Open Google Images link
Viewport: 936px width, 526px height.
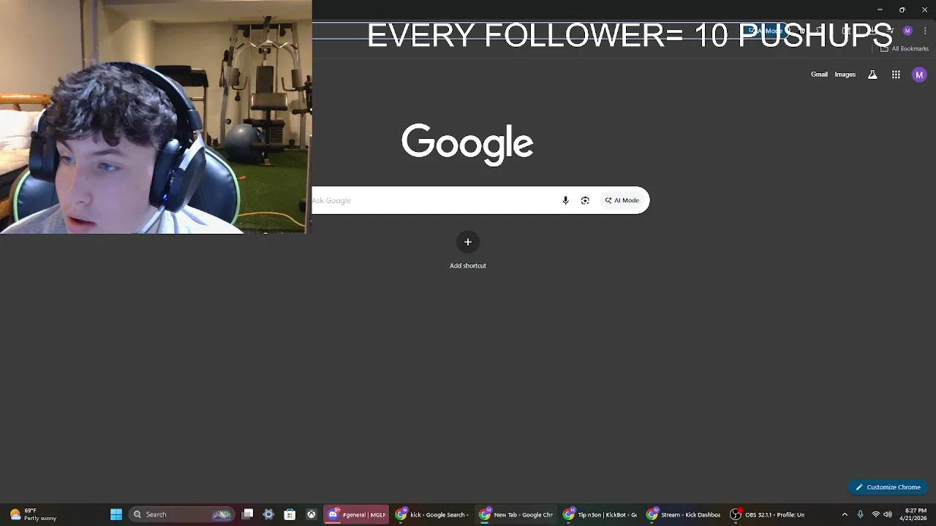(845, 75)
